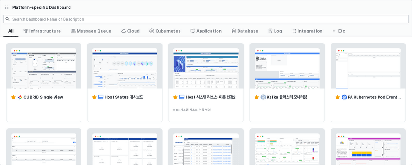
Task: Click the Kafka icon beside Kafka 클러스터 모니터링
Action: tap(263, 97)
